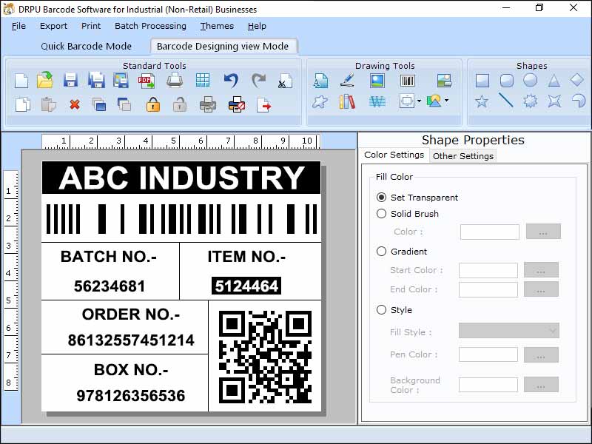Undo the last action
The height and width of the screenshot is (444, 592).
(231, 81)
